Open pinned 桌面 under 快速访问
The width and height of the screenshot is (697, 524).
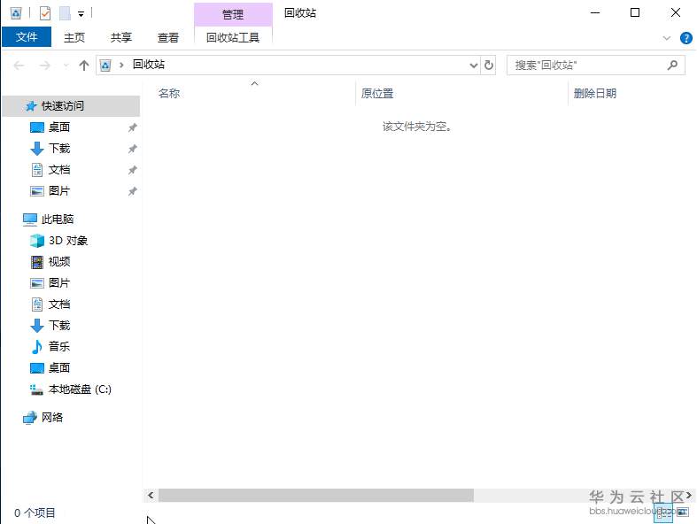coord(59,127)
